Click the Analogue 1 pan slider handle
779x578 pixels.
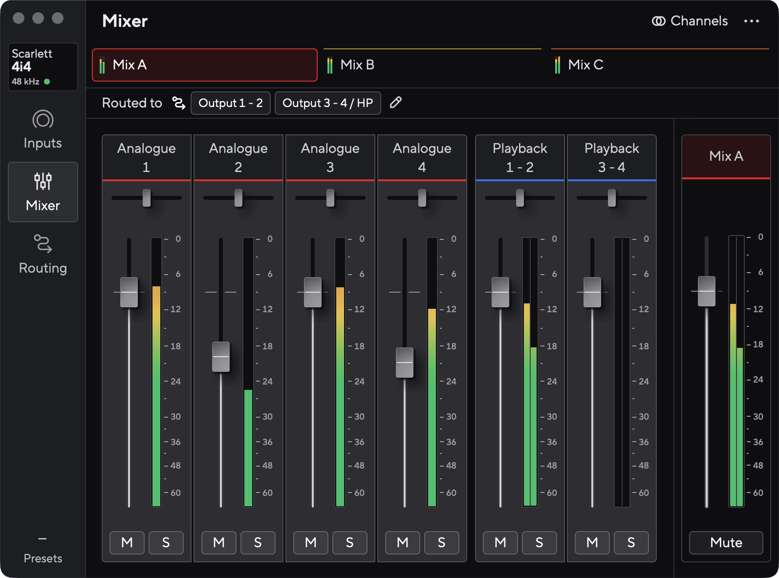tap(147, 198)
